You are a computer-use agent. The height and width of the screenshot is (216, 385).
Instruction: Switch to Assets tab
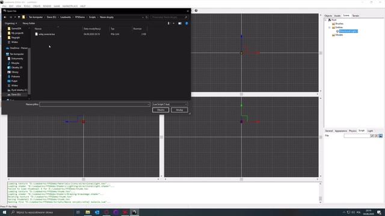coord(337,16)
